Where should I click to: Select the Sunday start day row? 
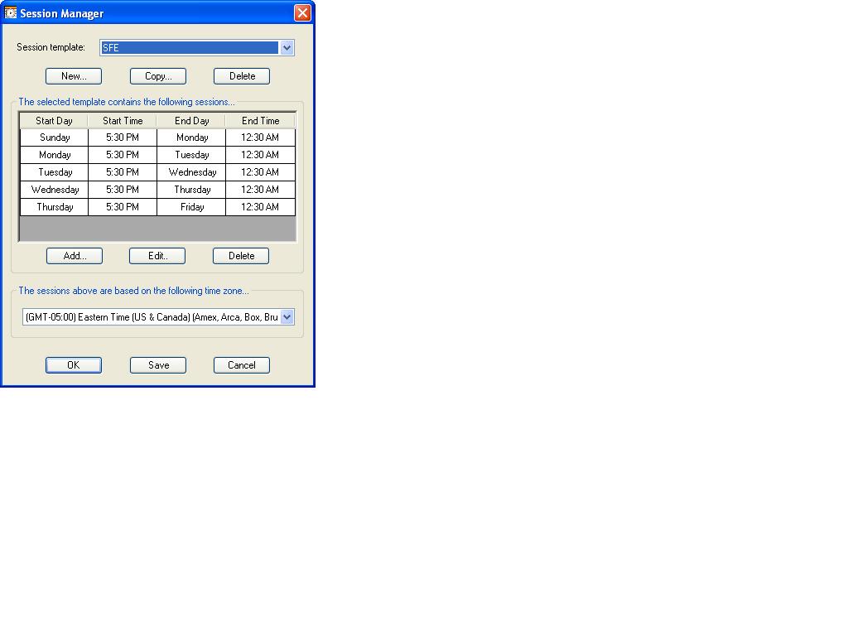point(157,137)
